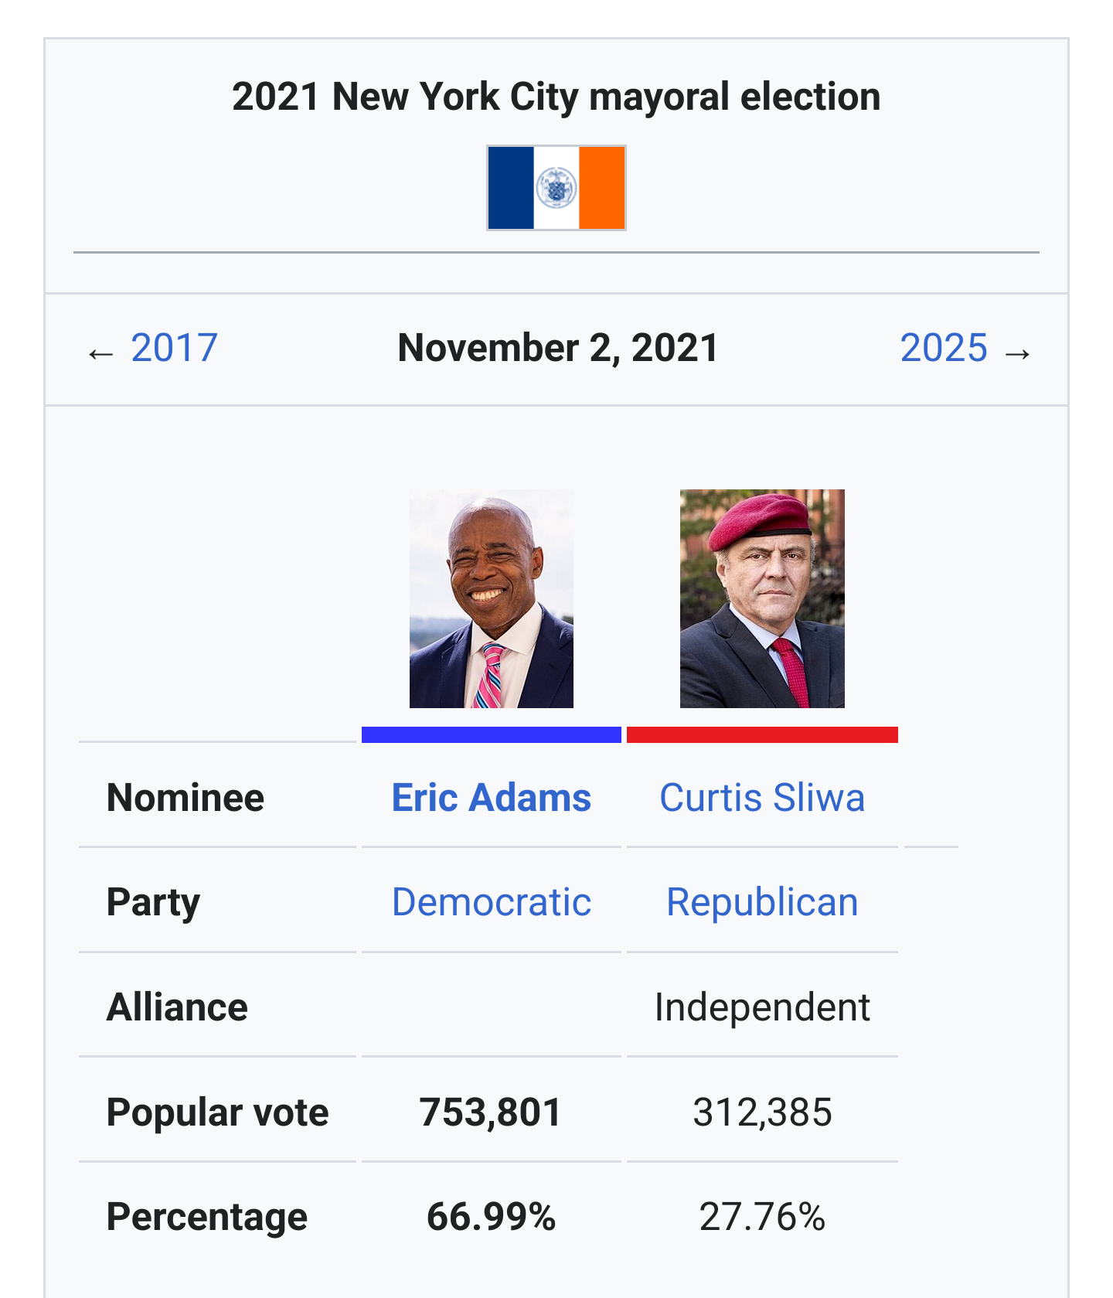Follow the Republican party link
Viewport: 1113px width, 1298px height.
click(x=762, y=902)
